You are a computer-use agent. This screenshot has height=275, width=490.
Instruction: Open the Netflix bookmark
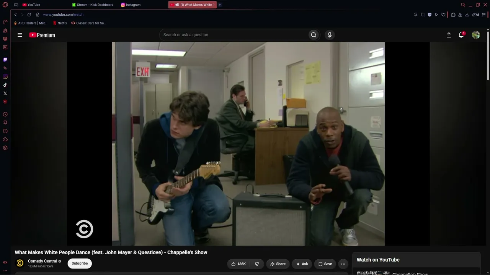[x=60, y=23]
